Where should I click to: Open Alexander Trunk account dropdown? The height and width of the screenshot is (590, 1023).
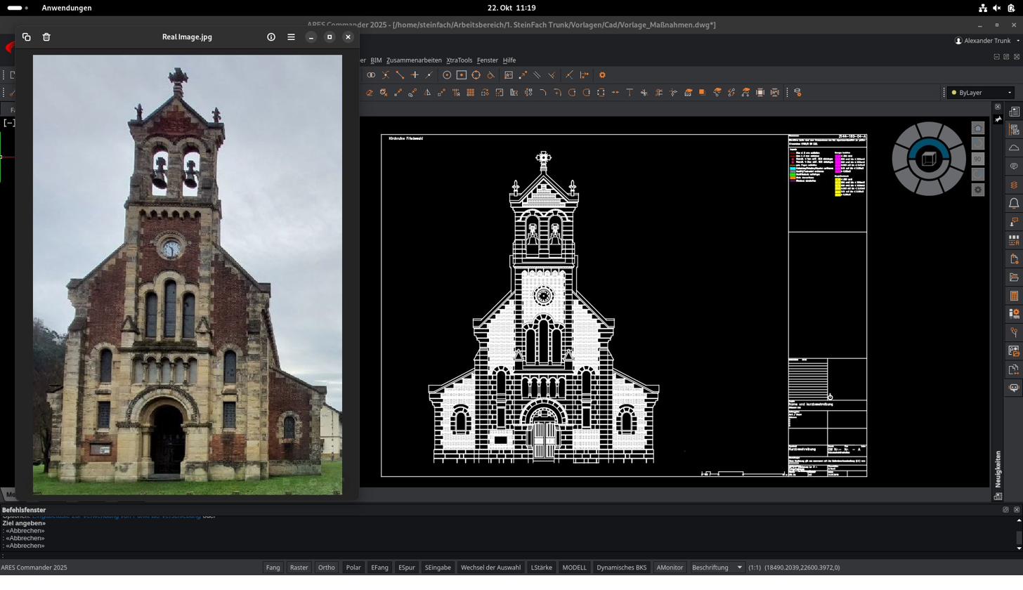pyautogui.click(x=986, y=41)
